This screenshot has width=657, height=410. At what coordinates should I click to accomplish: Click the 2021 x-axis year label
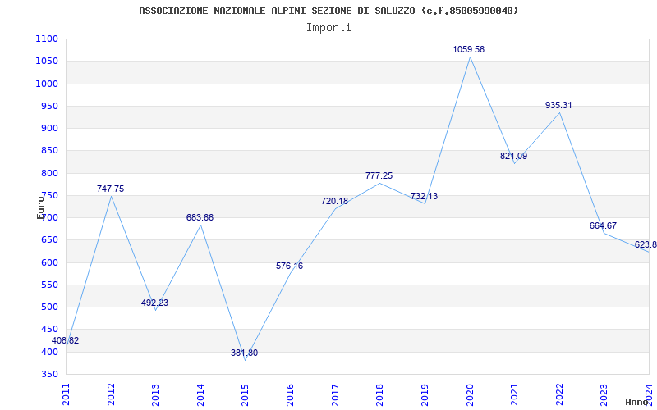click(515, 394)
